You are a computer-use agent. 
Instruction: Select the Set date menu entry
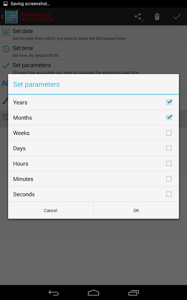pyautogui.click(x=94, y=34)
